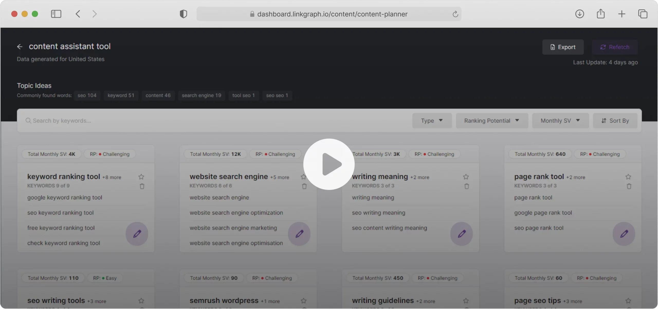Star the writing meaning card

point(466,177)
